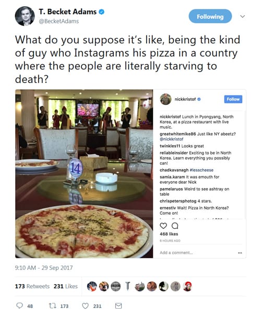Screen dimensions: 261x317
Task: Click T. Becket Adams profile avatar
Action: coord(25,16)
